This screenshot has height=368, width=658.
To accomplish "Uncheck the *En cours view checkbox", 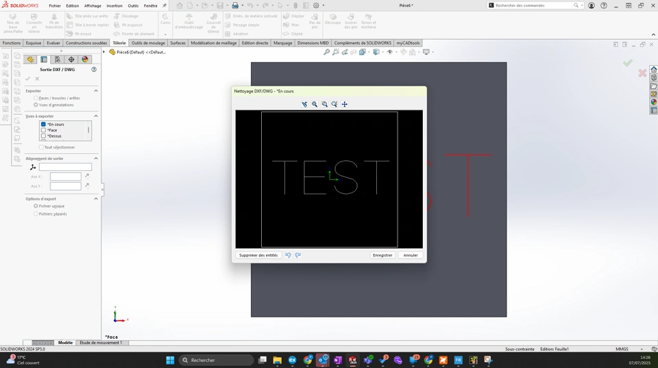I will tap(43, 124).
